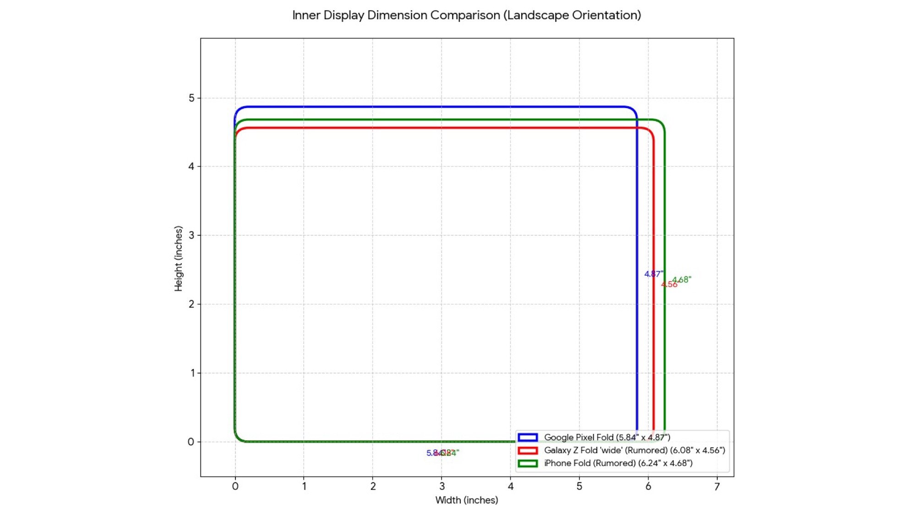Click the green iPhone Fold legend swatch
Image resolution: width=916 pixels, height=515 pixels.
coord(527,463)
